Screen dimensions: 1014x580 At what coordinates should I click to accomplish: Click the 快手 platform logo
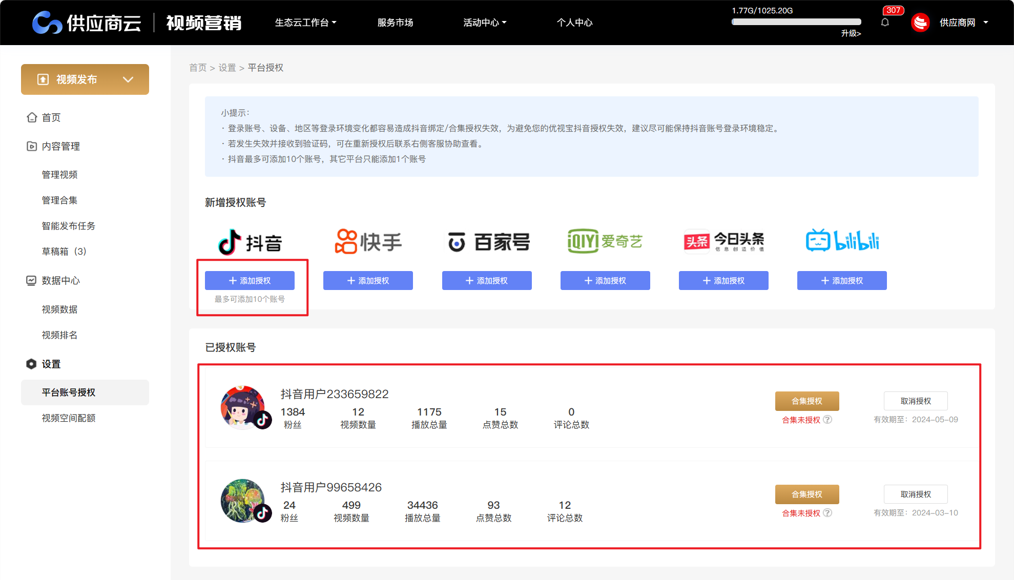368,242
